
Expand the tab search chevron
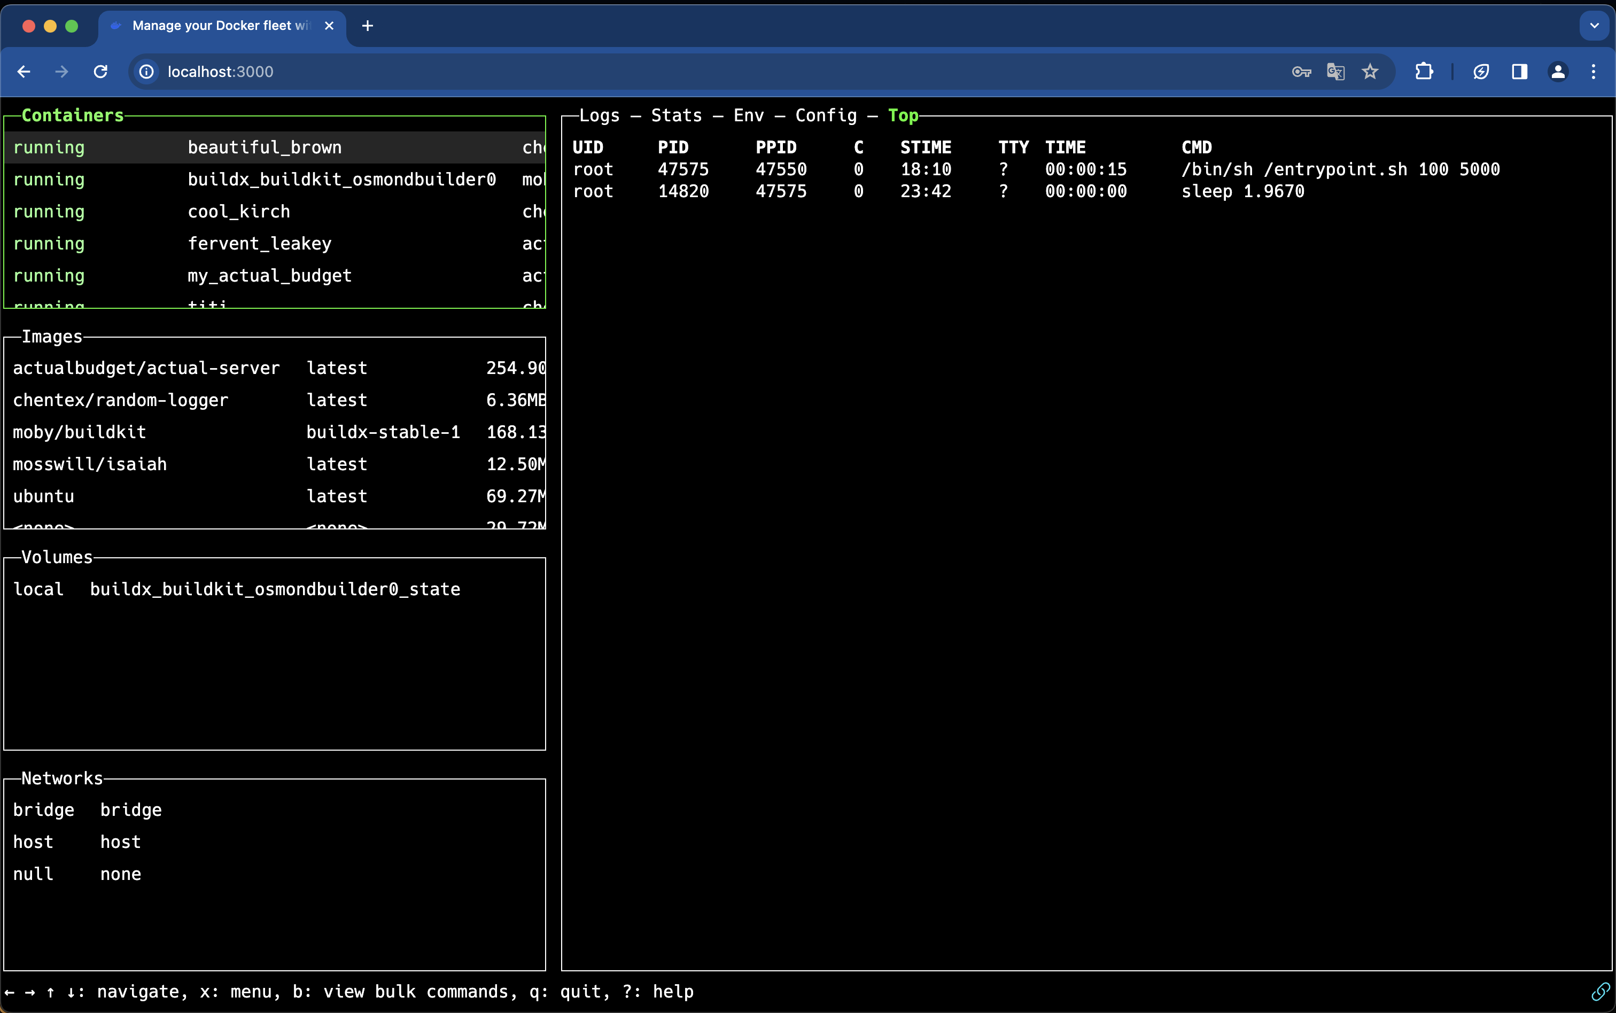point(1594,26)
